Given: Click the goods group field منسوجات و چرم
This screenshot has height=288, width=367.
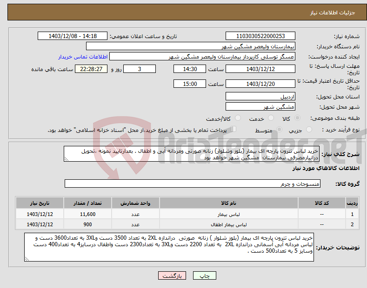Looking at the screenshot, I should click(193, 184).
